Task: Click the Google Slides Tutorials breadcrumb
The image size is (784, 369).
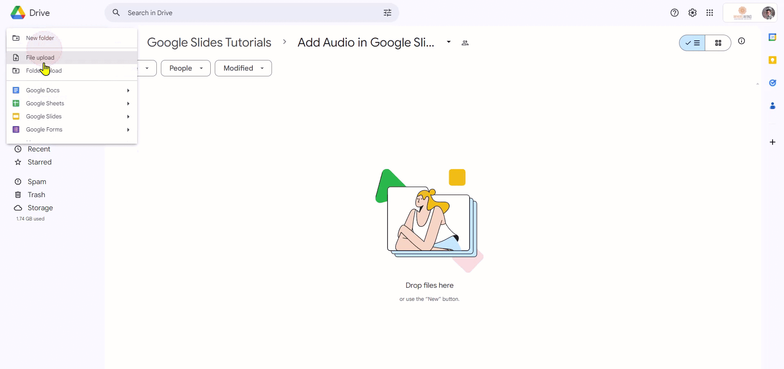Action: 209,42
